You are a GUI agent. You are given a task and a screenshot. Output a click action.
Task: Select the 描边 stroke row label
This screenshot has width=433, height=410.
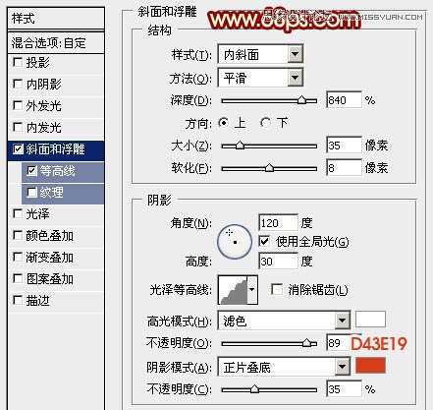pos(37,301)
